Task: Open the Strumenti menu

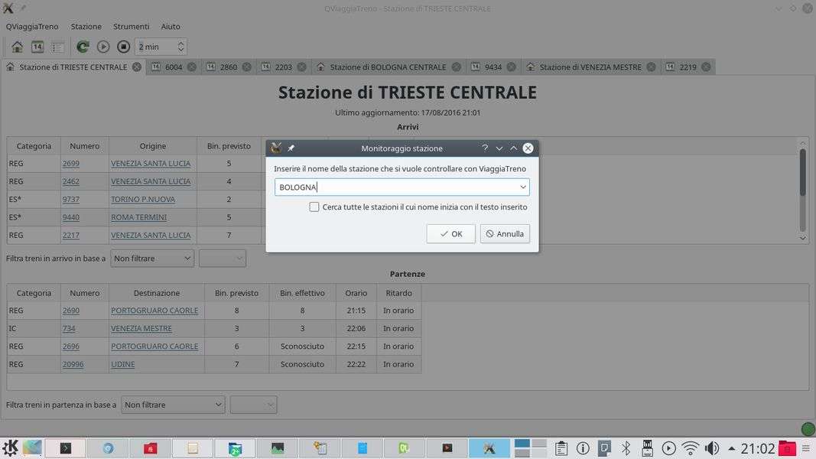Action: click(x=131, y=26)
